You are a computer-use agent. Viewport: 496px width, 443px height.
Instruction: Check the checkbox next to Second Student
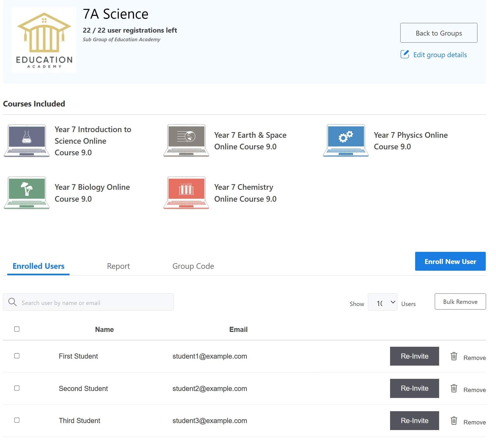click(17, 389)
